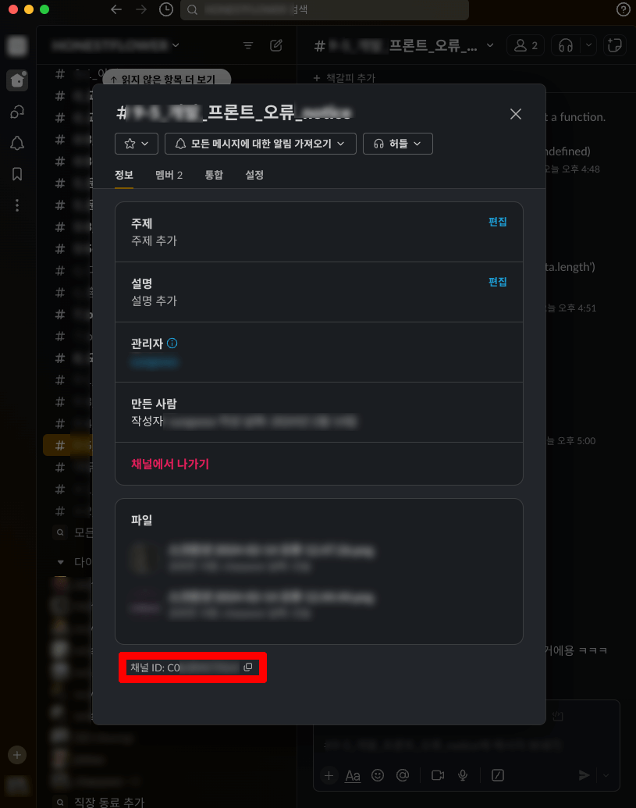This screenshot has height=808, width=636.
Task: Click the canvas icon in channel header
Action: coord(614,45)
